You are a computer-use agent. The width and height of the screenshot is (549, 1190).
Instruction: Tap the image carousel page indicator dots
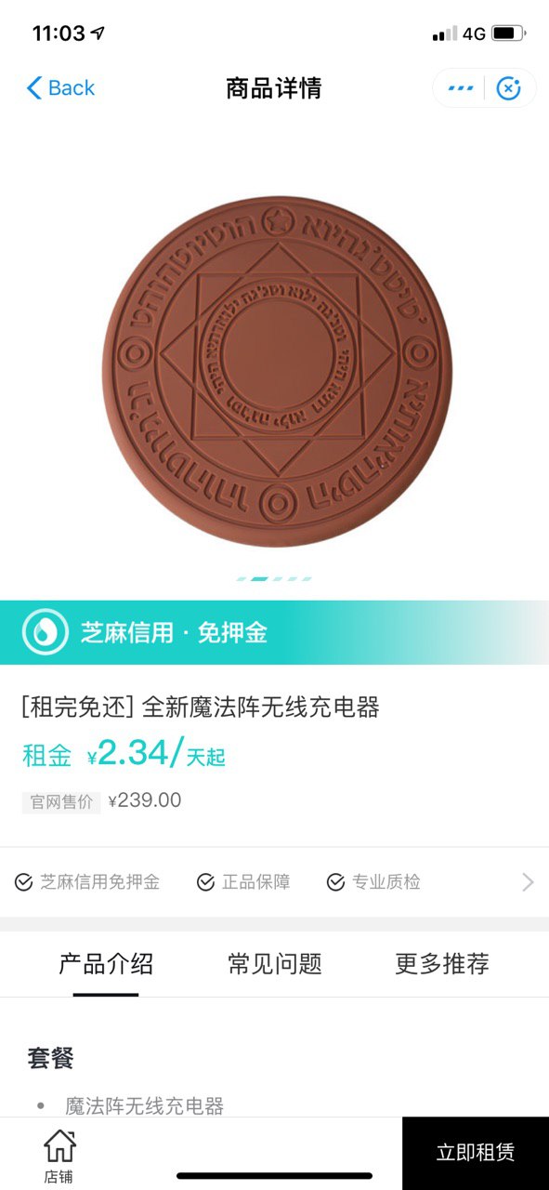[x=274, y=578]
